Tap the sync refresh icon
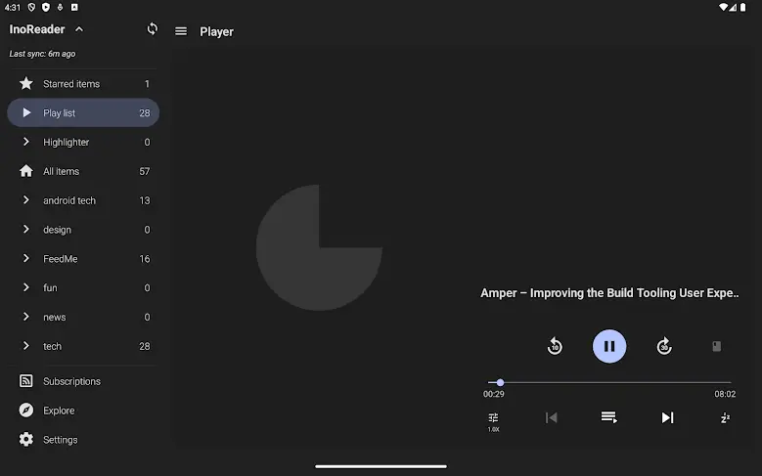This screenshot has width=762, height=476. coord(153,29)
